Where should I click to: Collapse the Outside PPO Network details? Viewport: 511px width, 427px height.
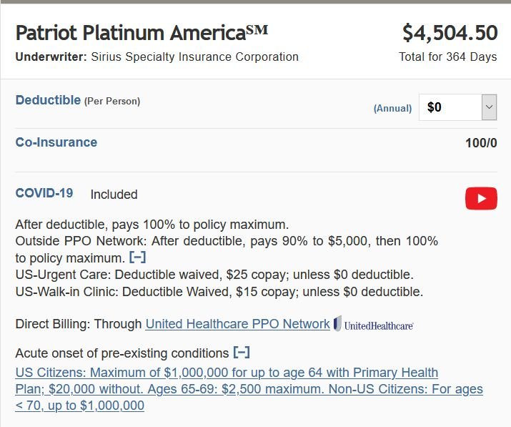coord(137,257)
